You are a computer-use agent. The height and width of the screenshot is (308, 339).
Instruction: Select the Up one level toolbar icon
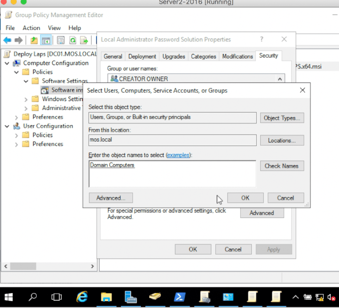[34, 40]
